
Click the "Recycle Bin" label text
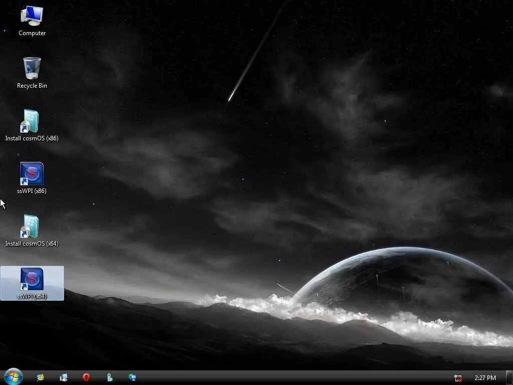32,86
